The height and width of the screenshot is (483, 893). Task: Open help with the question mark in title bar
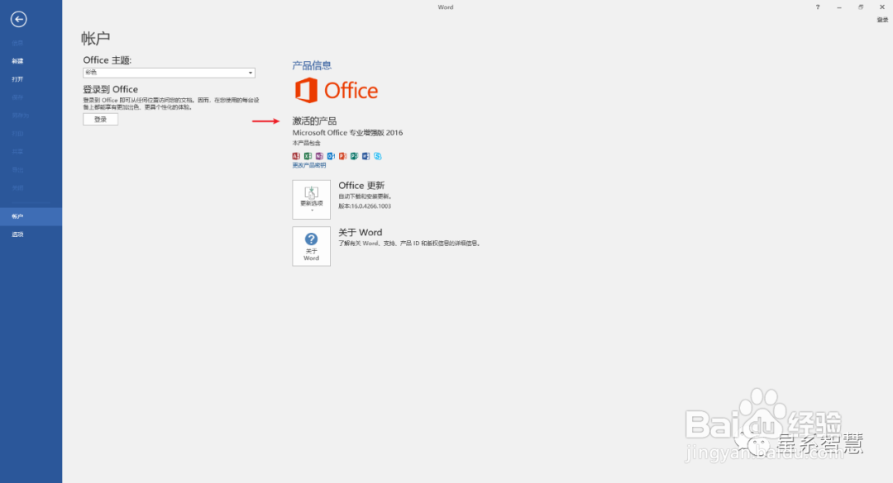(818, 7)
